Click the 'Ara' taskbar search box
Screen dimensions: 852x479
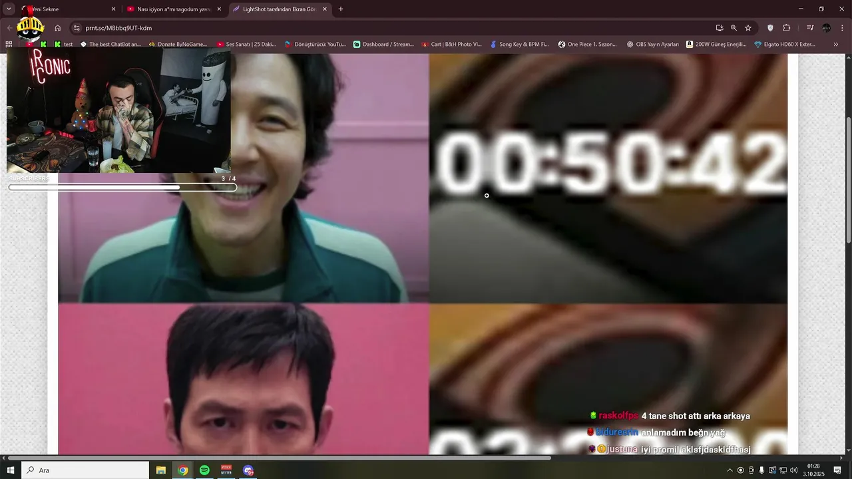85,470
